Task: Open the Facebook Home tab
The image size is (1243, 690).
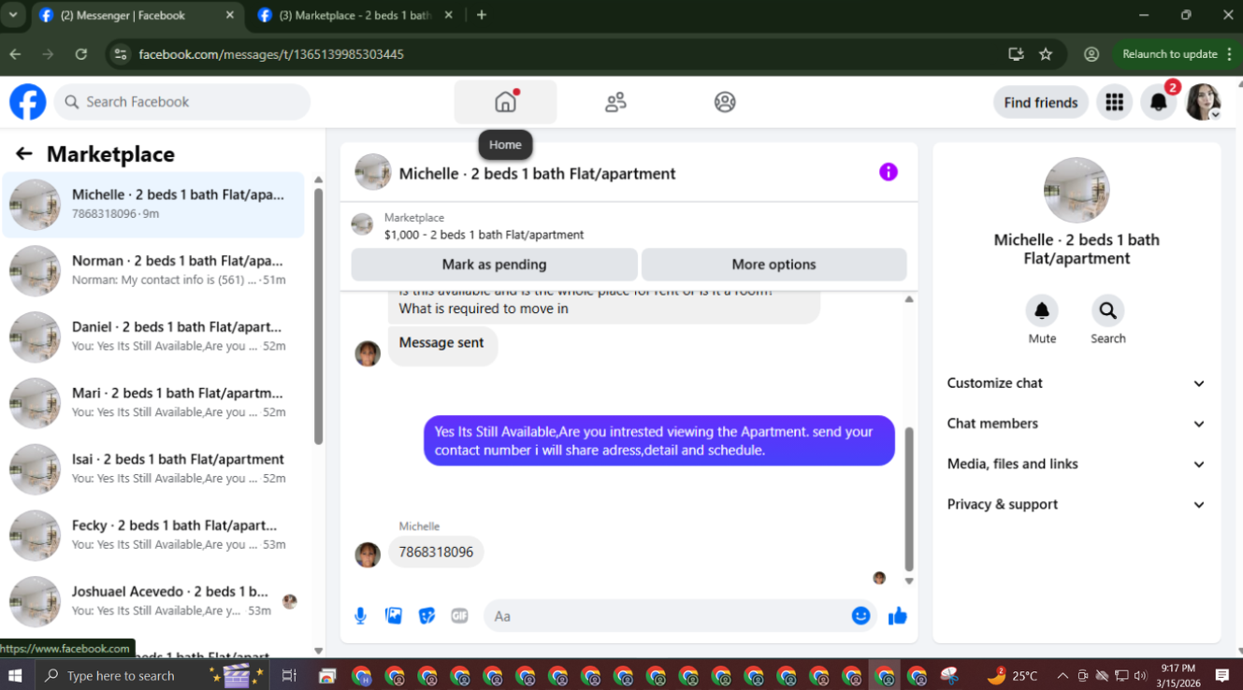Action: pos(505,102)
